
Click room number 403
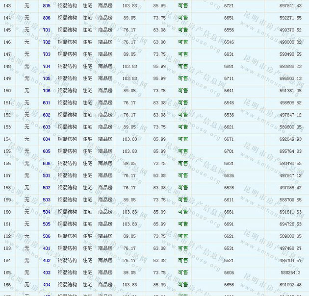pyautogui.click(x=47, y=272)
